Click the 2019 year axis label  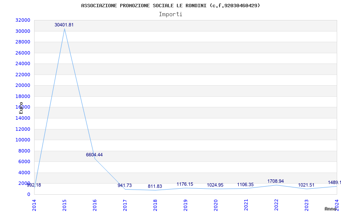click(x=185, y=205)
